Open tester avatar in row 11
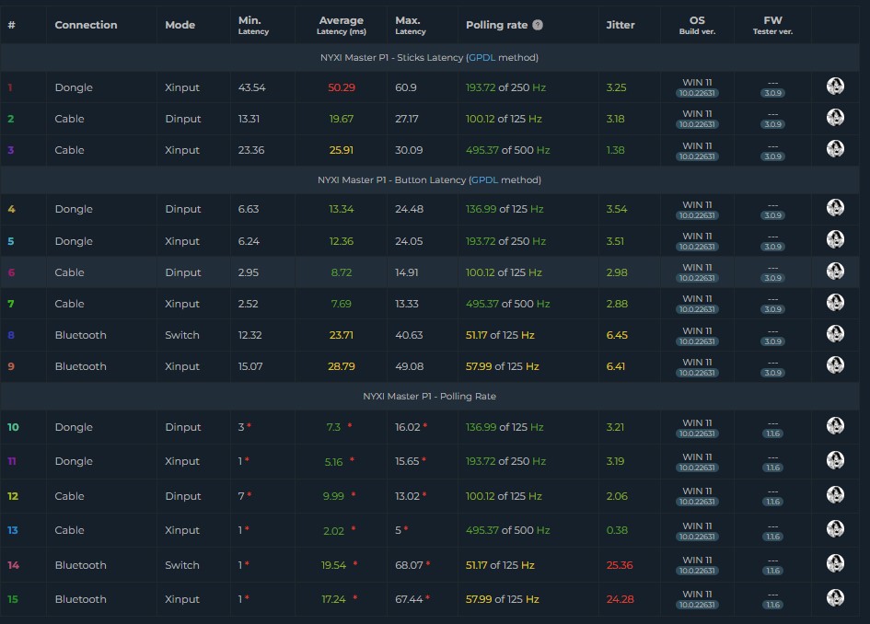The width and height of the screenshot is (870, 624). click(835, 460)
